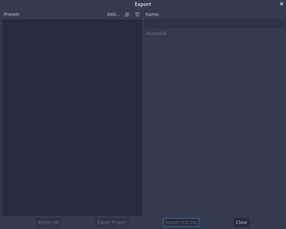
Task: Toggle Runnable for this preset
Action: pyautogui.click(x=156, y=33)
